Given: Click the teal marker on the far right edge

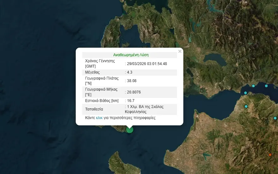Looking at the screenshot, I should (x=275, y=118).
